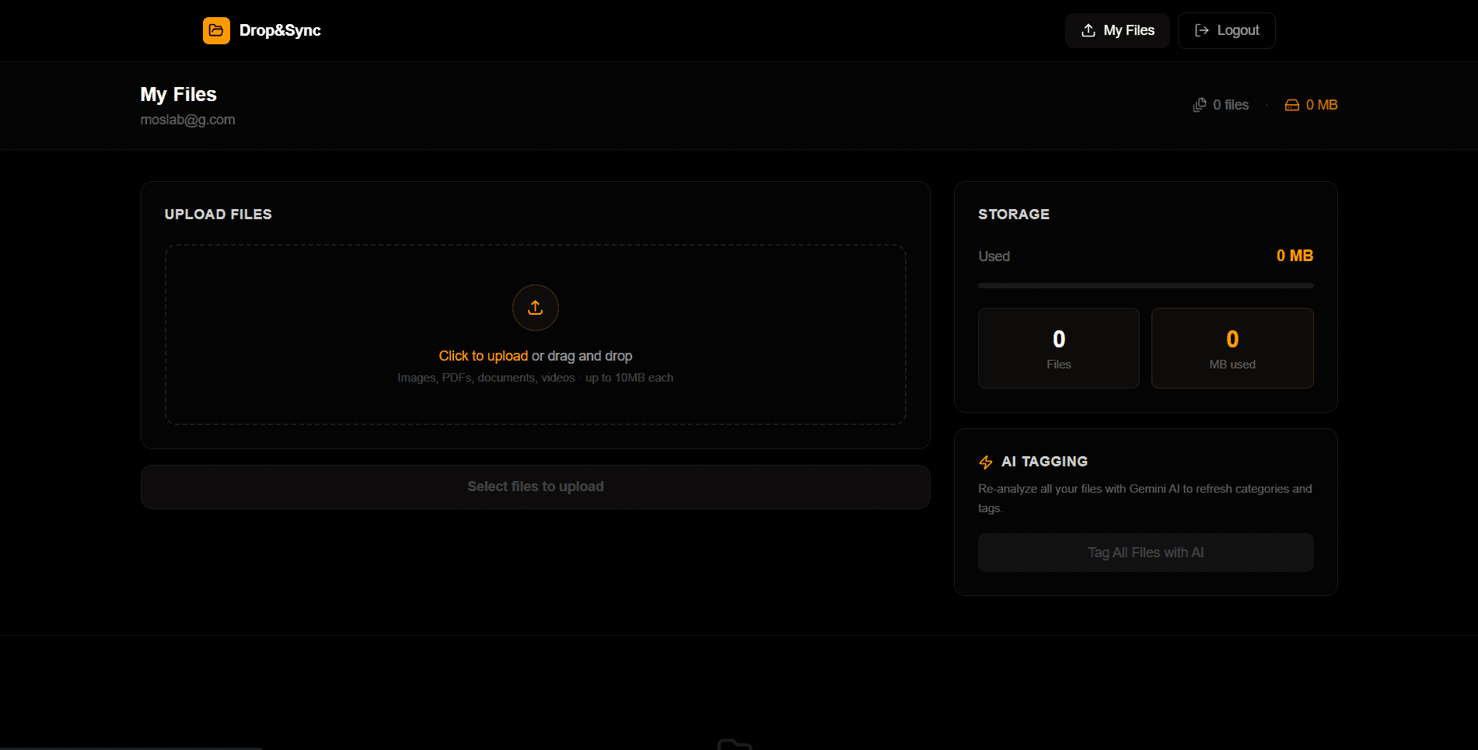Click the Drop&Sync folder logo icon
This screenshot has height=750, width=1478.
(216, 30)
